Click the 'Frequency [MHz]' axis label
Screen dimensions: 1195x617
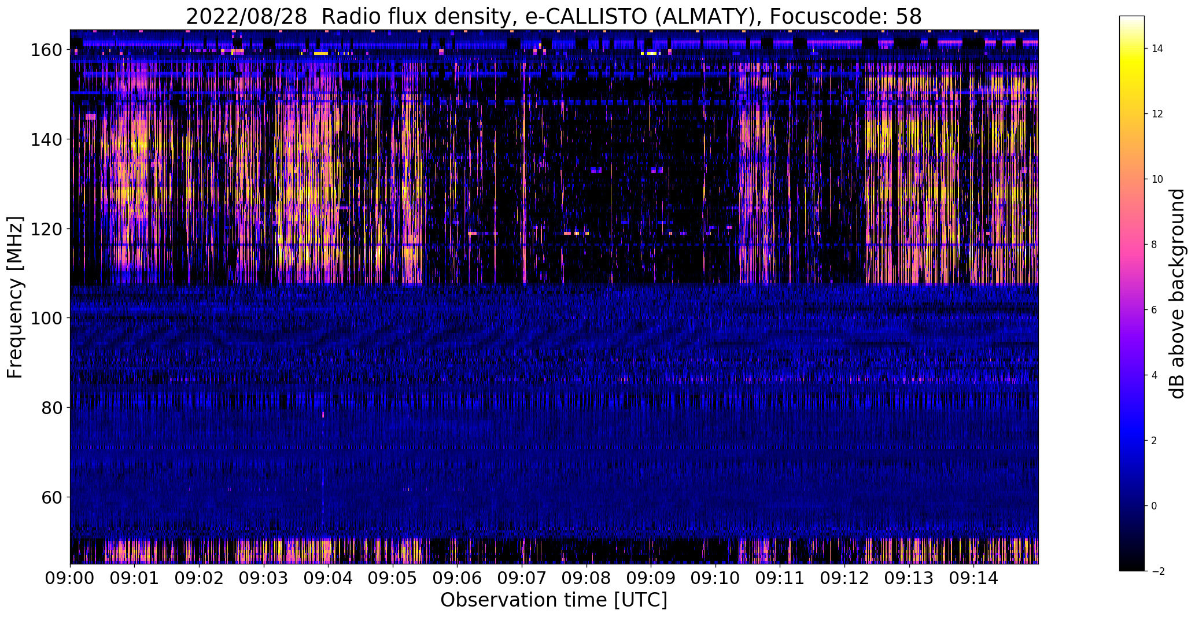[x=15, y=297]
